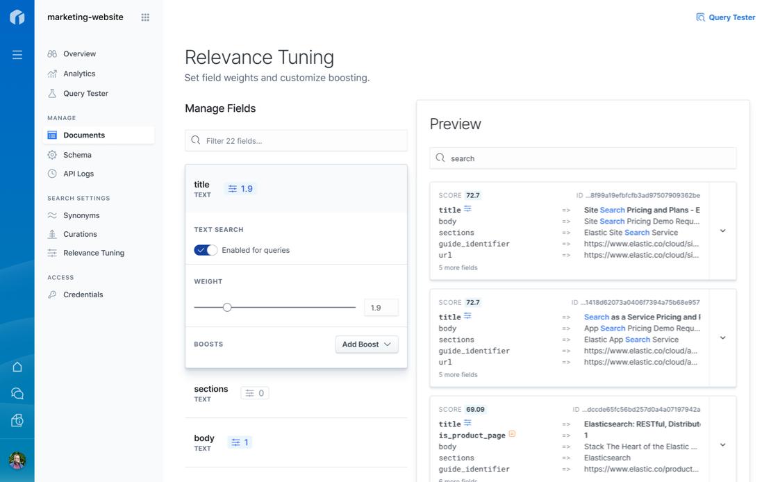Expand the second preview result about Search as a Service
771x482 pixels.
pyautogui.click(x=723, y=338)
